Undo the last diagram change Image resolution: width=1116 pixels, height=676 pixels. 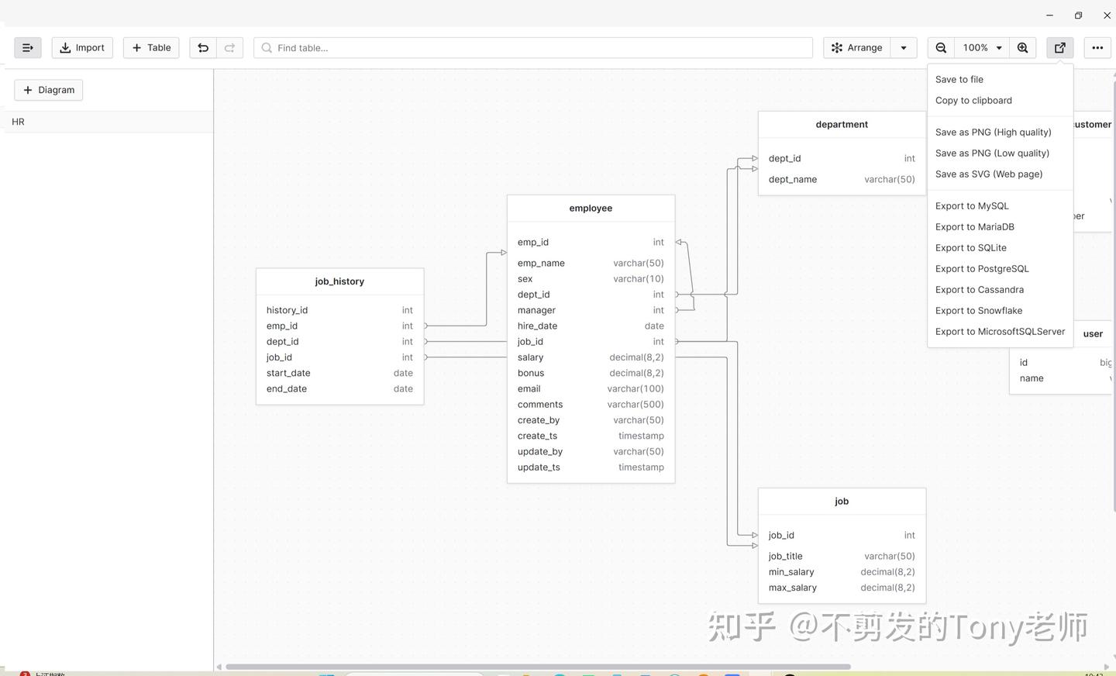[x=203, y=47]
